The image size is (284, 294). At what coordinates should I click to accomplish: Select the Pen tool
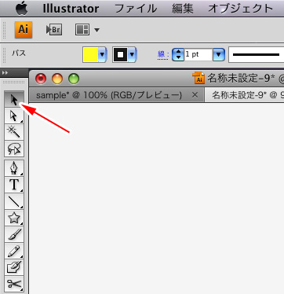click(14, 168)
